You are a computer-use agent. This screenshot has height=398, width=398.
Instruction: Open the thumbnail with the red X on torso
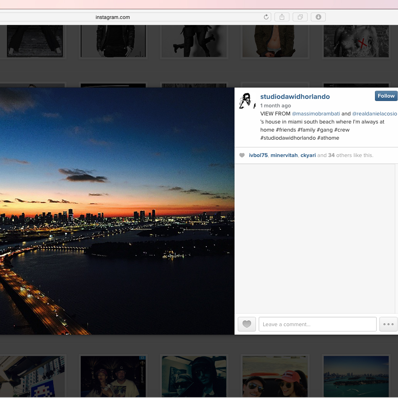point(356,41)
